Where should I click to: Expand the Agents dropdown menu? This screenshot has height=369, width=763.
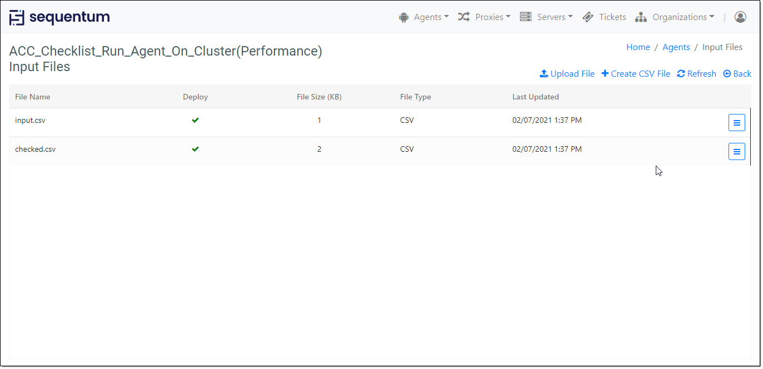424,17
